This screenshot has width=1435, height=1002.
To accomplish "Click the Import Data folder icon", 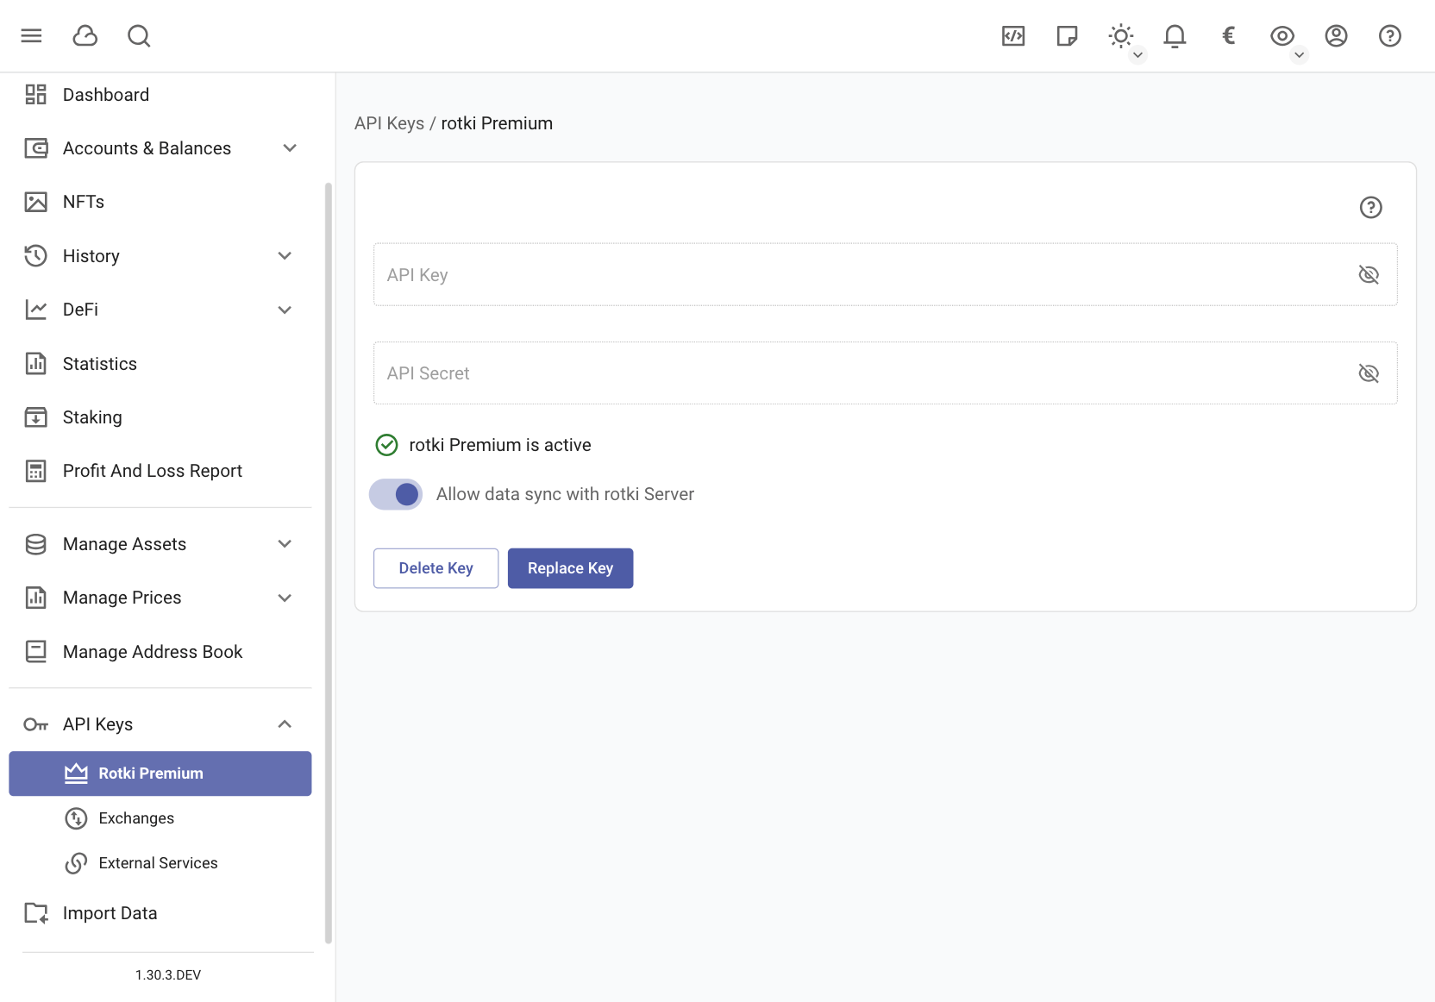I will [x=35, y=913].
